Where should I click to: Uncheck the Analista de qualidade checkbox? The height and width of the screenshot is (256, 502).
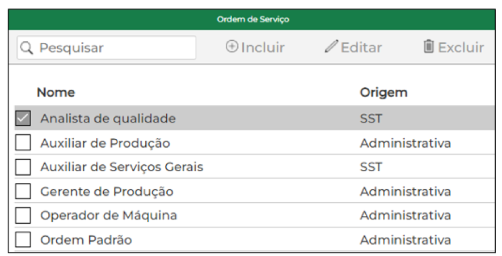[23, 118]
